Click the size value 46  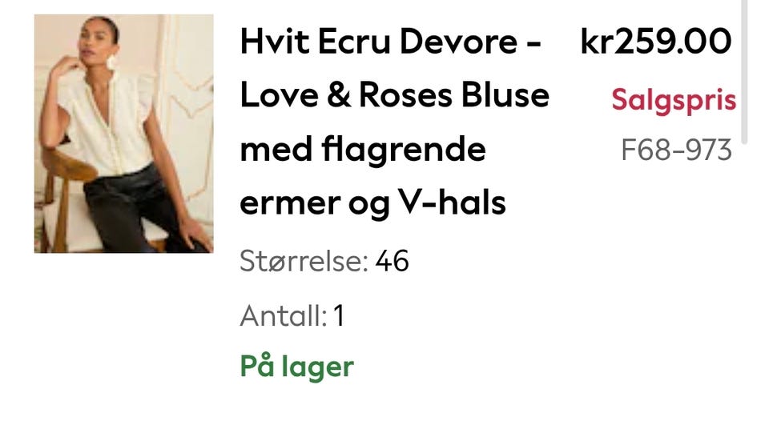click(x=392, y=261)
